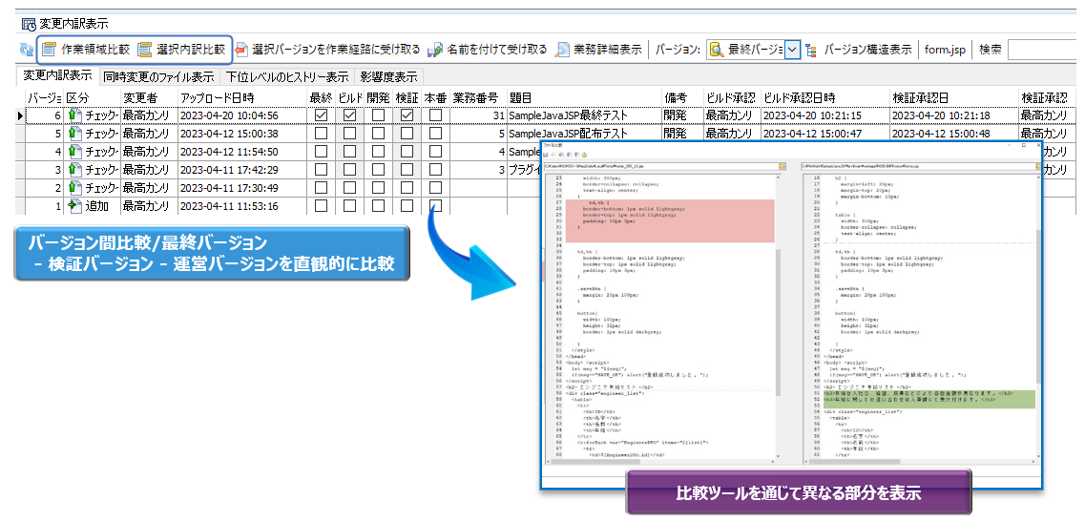The image size is (1085, 522).
Task: Toggle ビルド checkbox for version 6
Action: coord(350,115)
